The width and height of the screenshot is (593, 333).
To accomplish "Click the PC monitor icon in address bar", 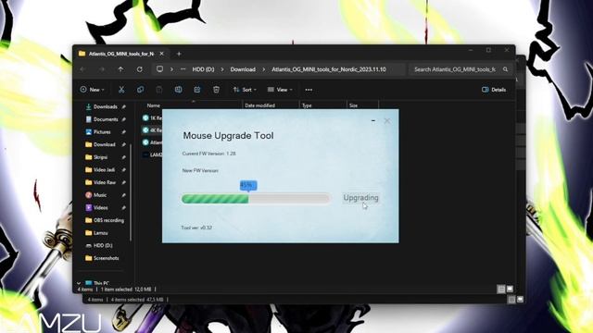I will click(x=160, y=69).
